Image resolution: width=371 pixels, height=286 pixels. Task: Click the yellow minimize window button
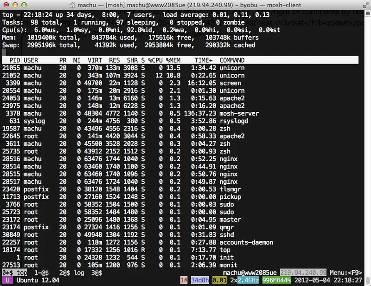click(x=15, y=5)
